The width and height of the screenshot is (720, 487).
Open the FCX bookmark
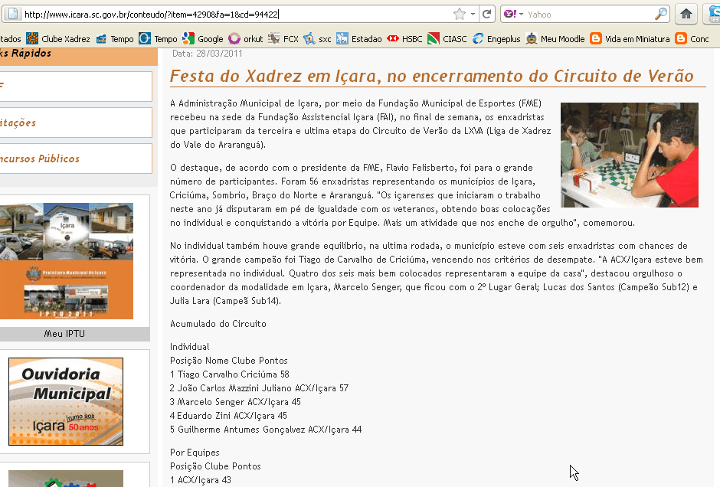[283, 38]
